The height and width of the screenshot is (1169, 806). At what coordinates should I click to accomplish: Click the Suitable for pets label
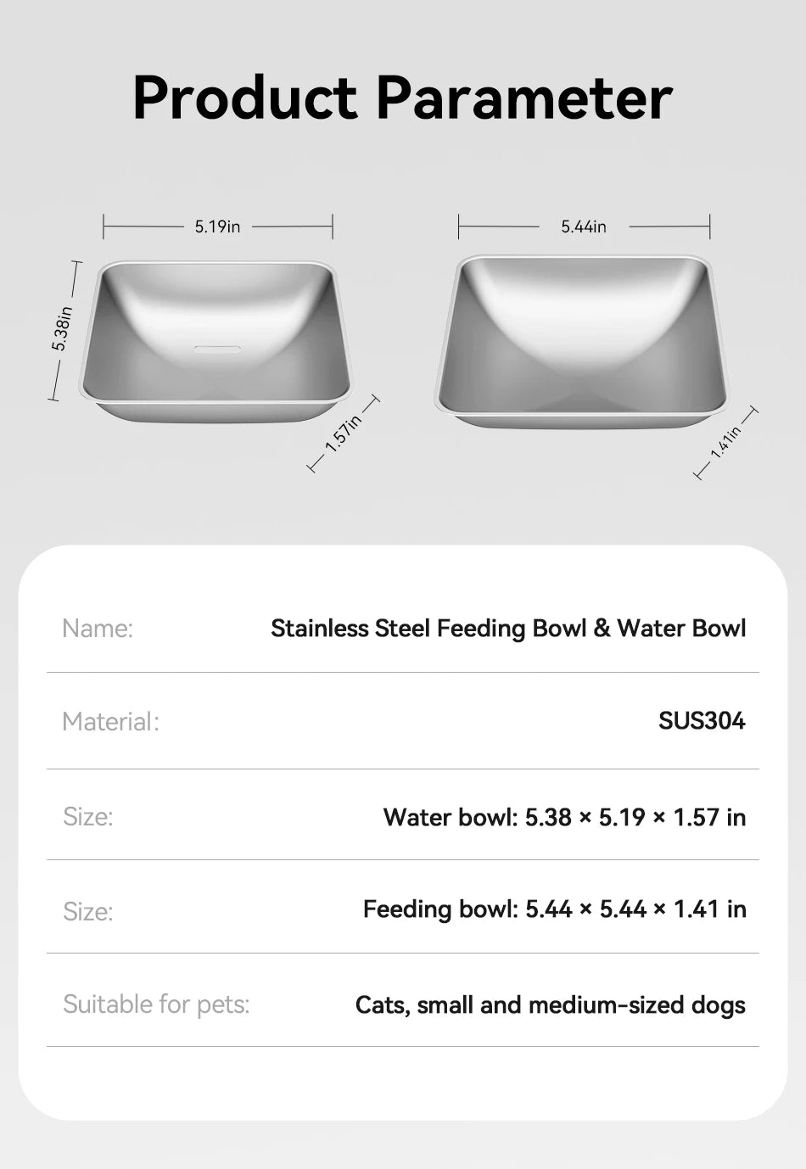(156, 1004)
